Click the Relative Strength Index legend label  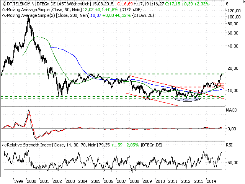[x=29, y=145]
